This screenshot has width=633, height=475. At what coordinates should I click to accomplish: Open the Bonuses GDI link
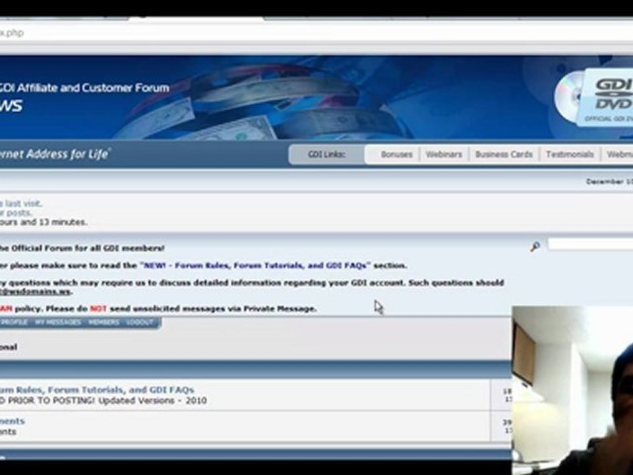click(396, 154)
